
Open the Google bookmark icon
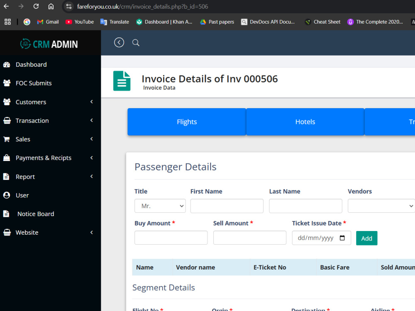(x=27, y=22)
